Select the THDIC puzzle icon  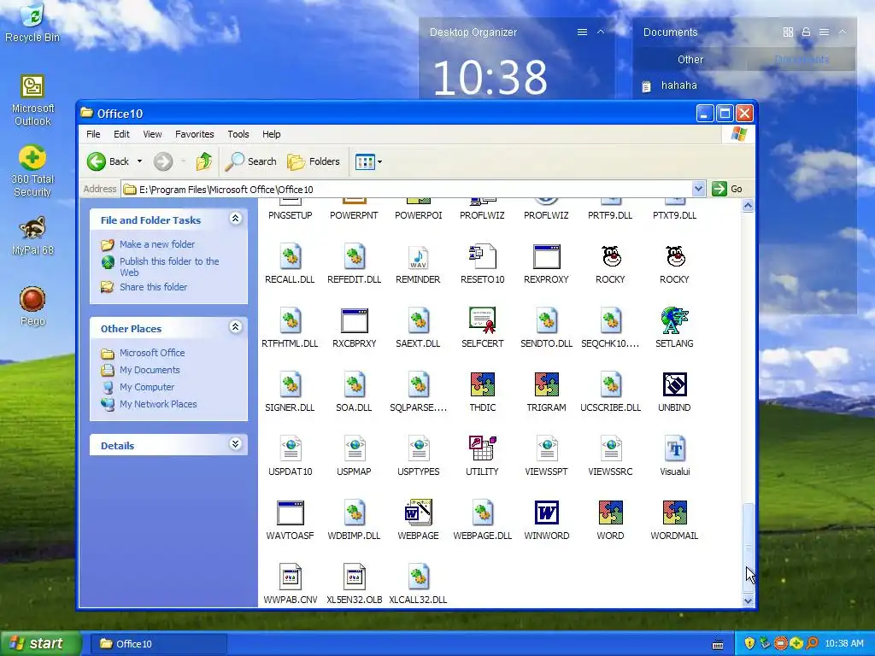coord(482,384)
